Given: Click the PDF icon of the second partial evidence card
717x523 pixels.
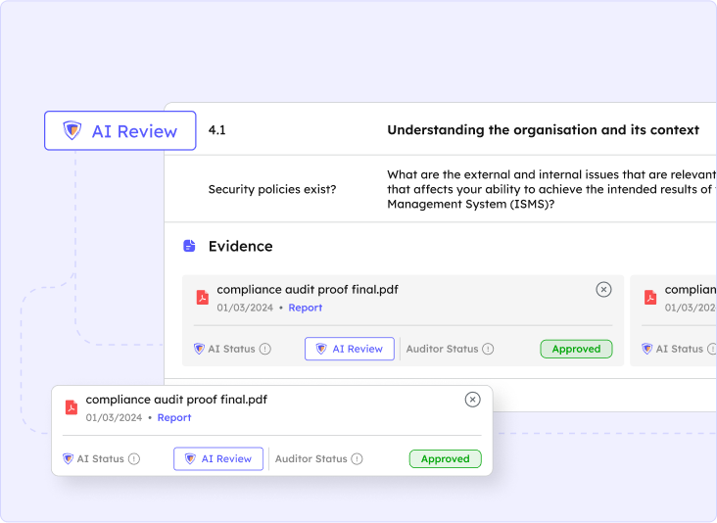Looking at the screenshot, I should [650, 297].
